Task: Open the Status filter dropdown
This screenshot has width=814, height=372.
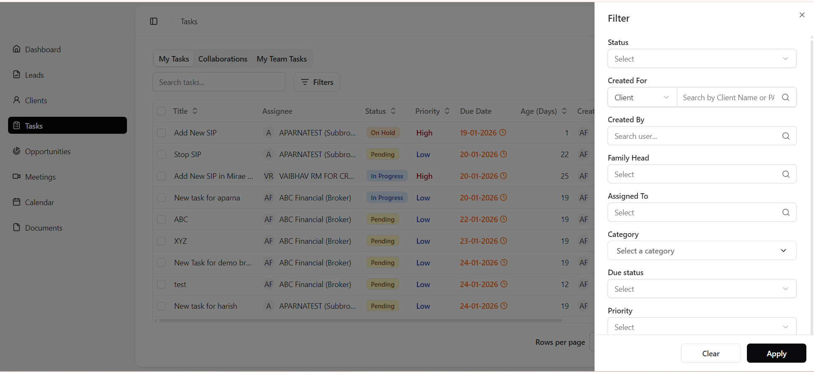Action: coord(702,59)
